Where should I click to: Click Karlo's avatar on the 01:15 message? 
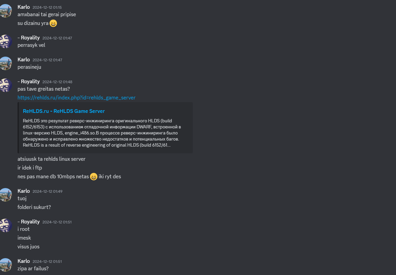[x=5, y=11]
